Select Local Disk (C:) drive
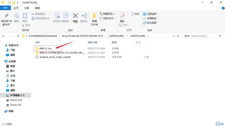 [15, 95]
